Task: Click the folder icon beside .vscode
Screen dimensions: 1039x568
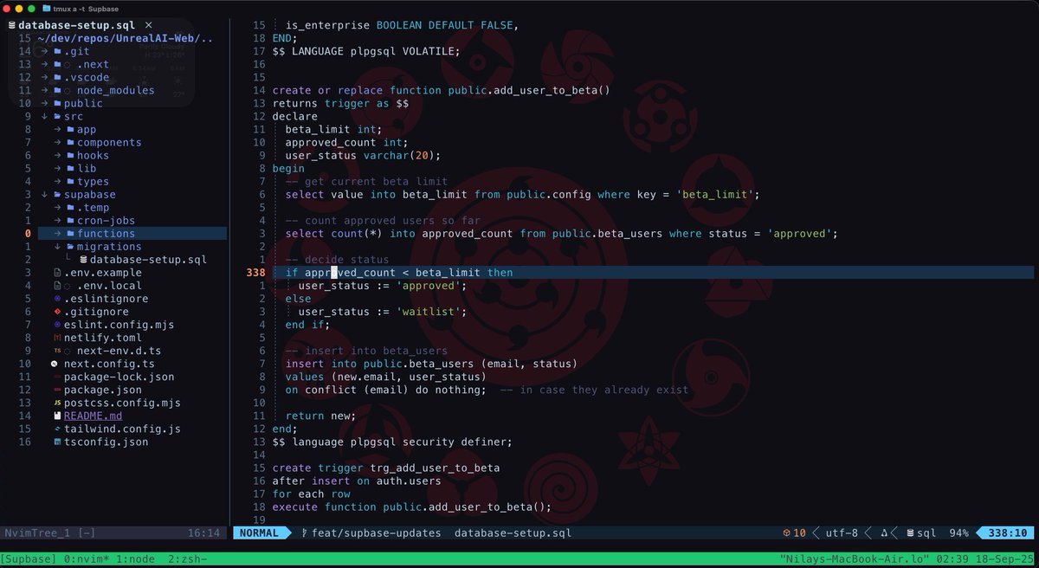Action: point(57,77)
